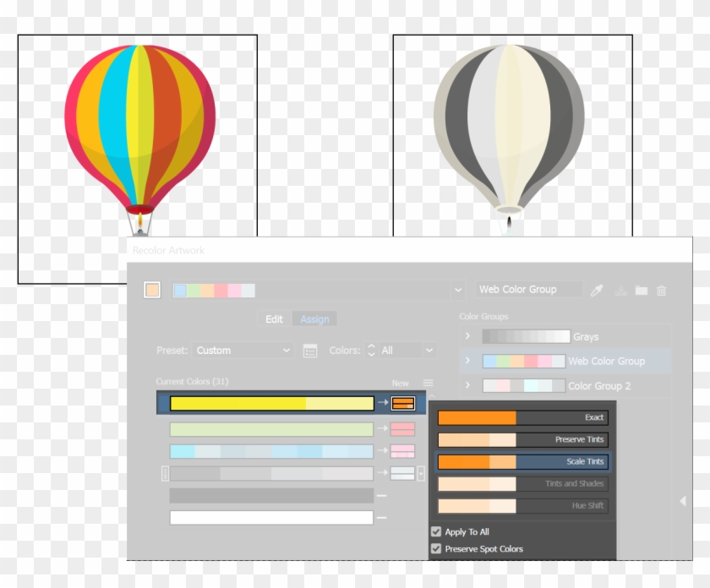Open the Preset dropdown showing Custom
This screenshot has height=588, width=710.
243,350
